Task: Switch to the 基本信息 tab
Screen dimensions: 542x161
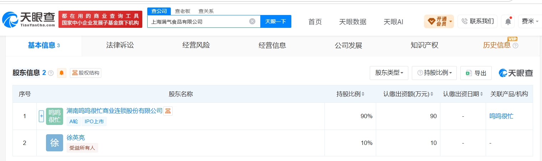Action: [44, 45]
